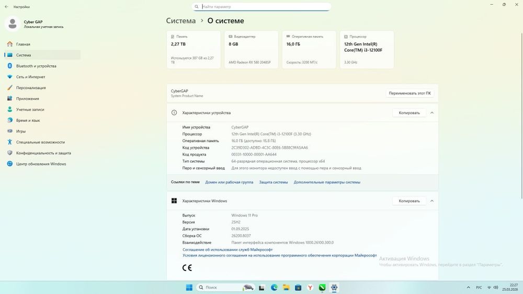Open Домен или рабочая группа link
The height and width of the screenshot is (294, 523).
click(x=229, y=182)
